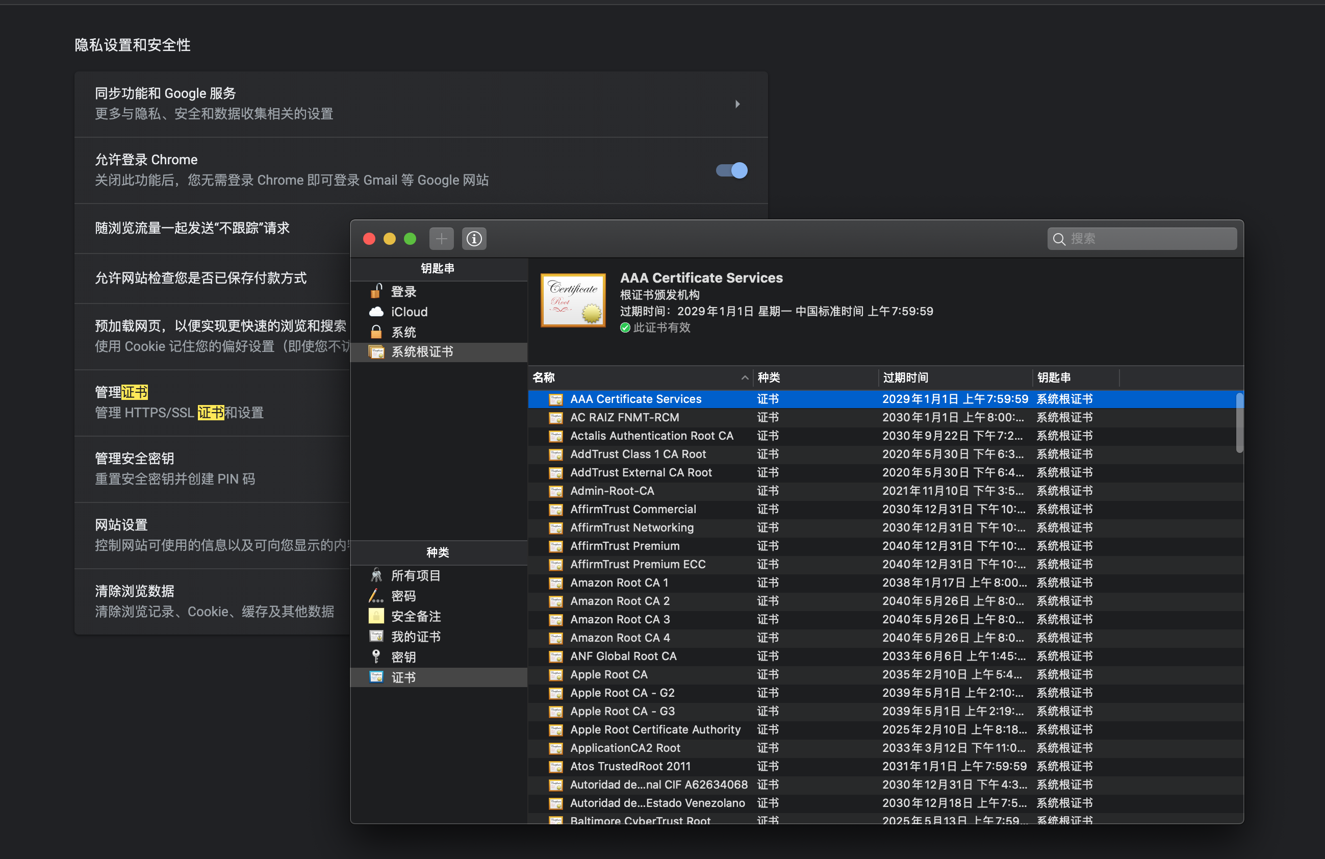Click the info (i) toolbar button
Viewport: 1325px width, 859px height.
click(474, 239)
